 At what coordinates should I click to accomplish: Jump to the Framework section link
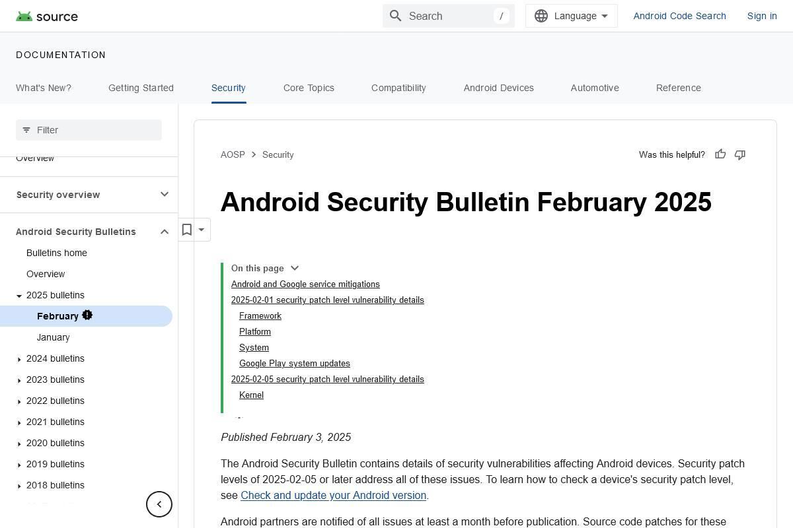point(260,315)
